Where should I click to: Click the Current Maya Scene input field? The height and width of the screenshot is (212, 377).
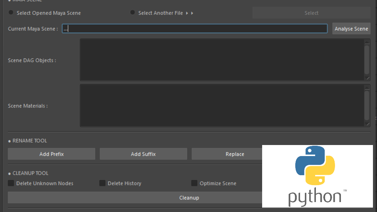(195, 29)
